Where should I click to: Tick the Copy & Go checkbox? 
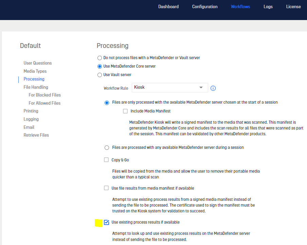[x=106, y=160]
